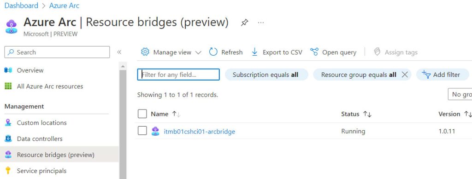The image size is (472, 179).
Task: Click the Open query icon
Action: [314, 52]
